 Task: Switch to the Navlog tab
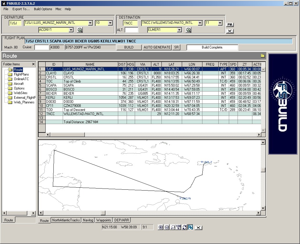(88, 220)
